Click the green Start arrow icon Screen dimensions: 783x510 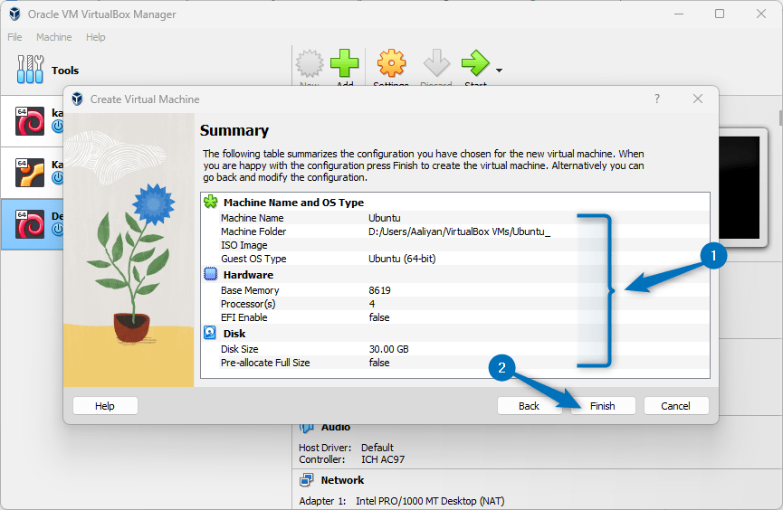475,65
